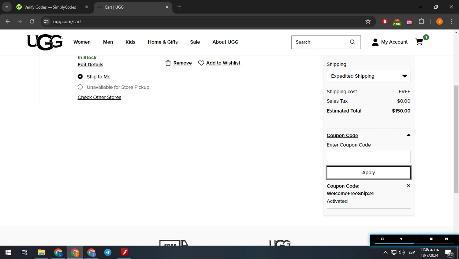Image resolution: width=459 pixels, height=259 pixels.
Task: Open Telegram from taskbar
Action: click(108, 252)
